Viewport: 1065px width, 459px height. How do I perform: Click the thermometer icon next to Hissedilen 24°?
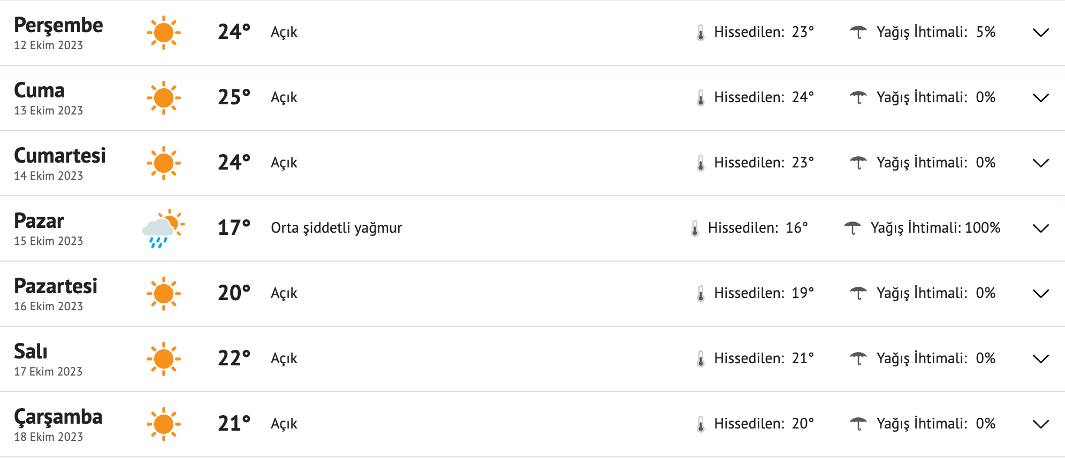coord(701,97)
